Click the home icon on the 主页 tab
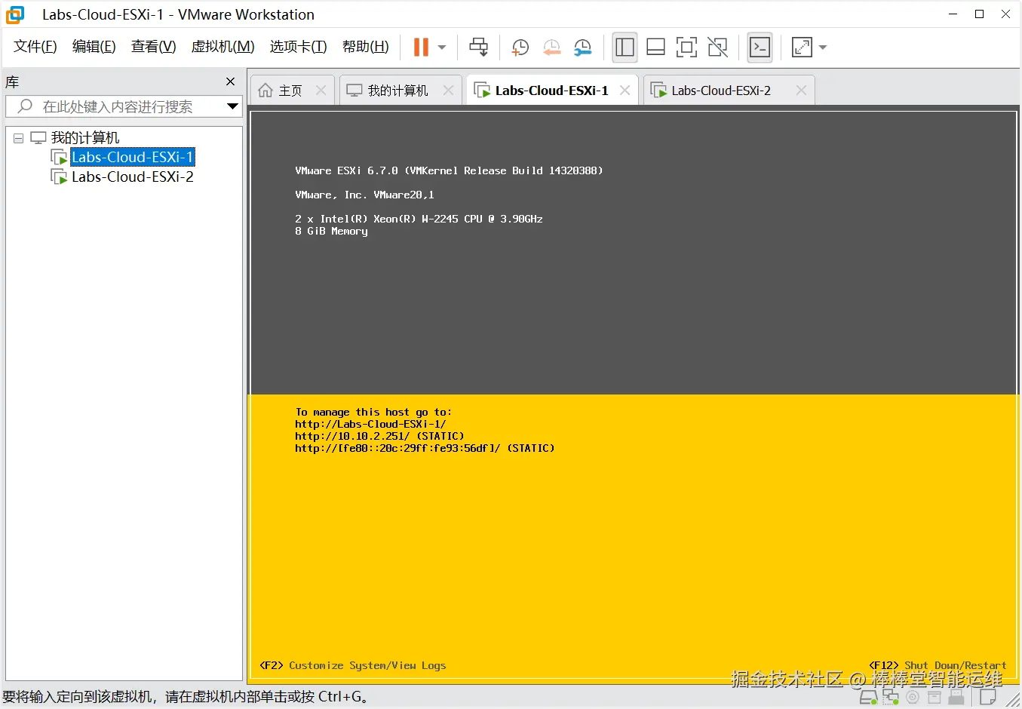This screenshot has height=709, width=1022. tap(265, 91)
